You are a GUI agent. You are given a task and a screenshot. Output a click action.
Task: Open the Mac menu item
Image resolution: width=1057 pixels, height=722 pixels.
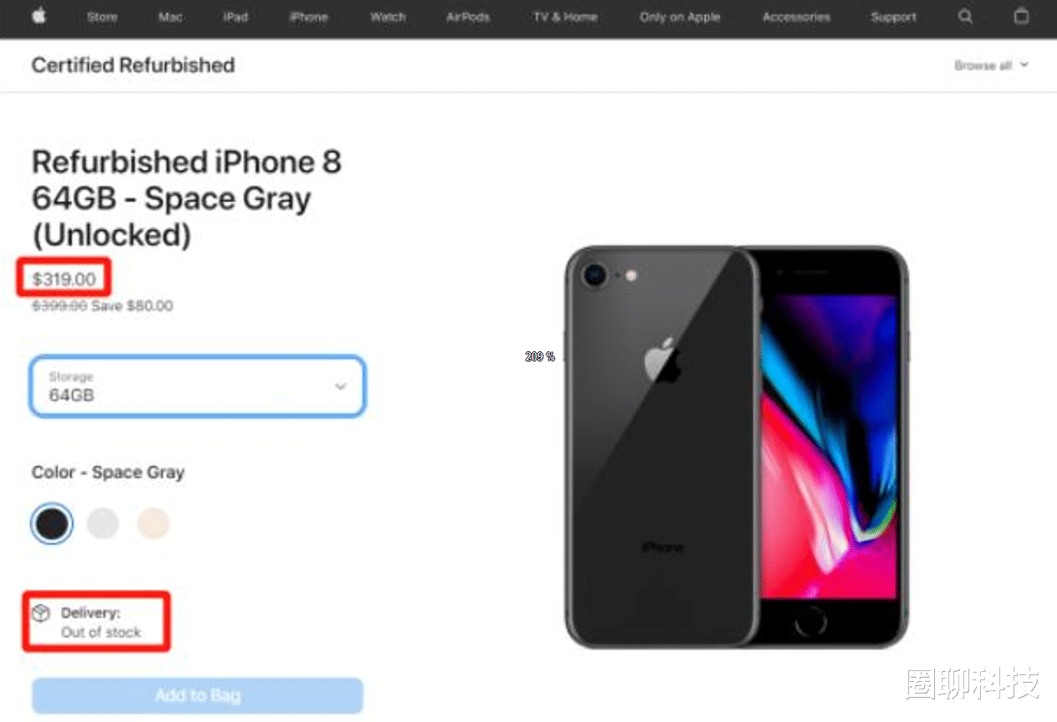[x=170, y=17]
